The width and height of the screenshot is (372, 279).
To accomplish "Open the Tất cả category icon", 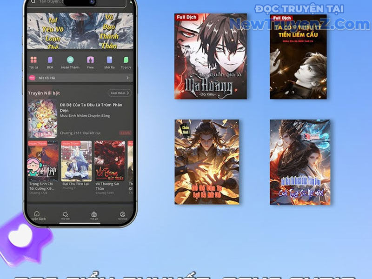I will coord(33,60).
